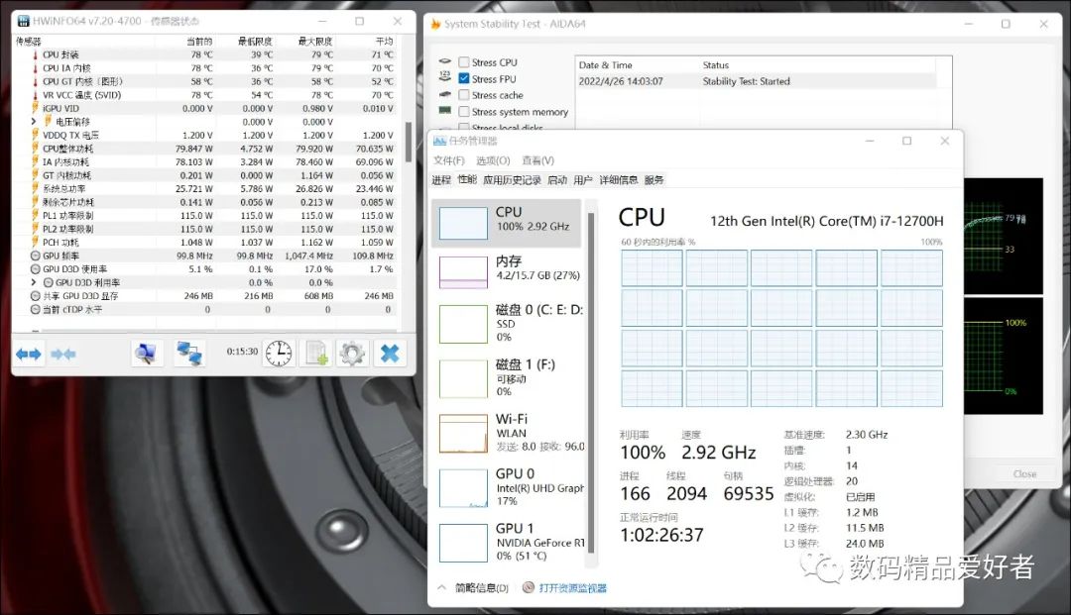Switch to the 详细信息 tab
Screen dimensions: 1071x615
pyautogui.click(x=618, y=180)
